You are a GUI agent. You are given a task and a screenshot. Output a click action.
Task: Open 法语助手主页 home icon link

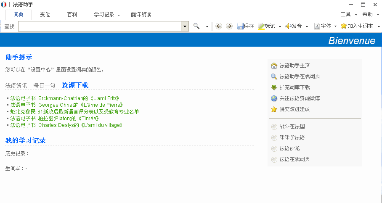274,66
